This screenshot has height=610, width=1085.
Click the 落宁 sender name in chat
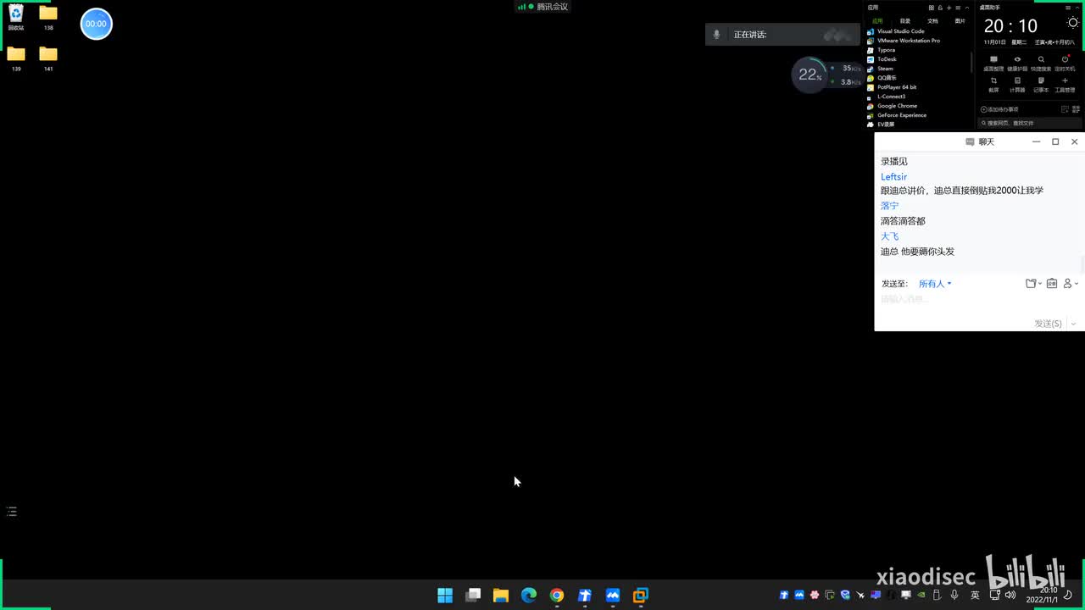(889, 206)
